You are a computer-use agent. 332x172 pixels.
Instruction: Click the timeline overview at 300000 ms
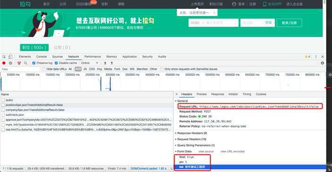point(112,75)
